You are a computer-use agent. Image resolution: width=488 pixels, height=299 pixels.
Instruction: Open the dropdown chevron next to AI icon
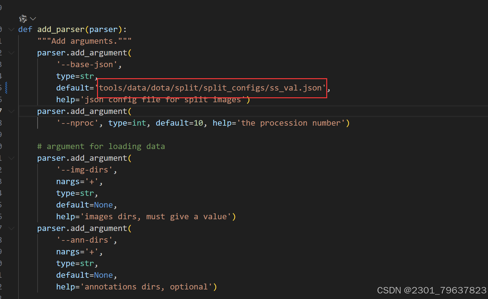33,19
